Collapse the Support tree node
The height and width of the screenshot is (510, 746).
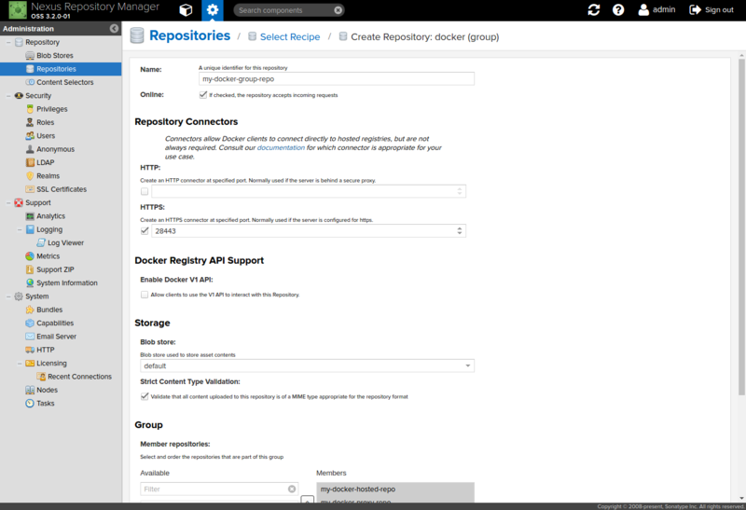(x=8, y=202)
